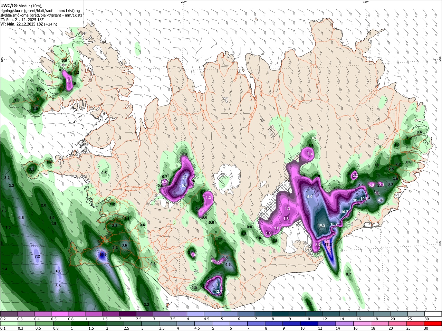The width and height of the screenshot is (442, 331).
Task: Click the 4.4 precipitation value label
Action: pos(225,257)
